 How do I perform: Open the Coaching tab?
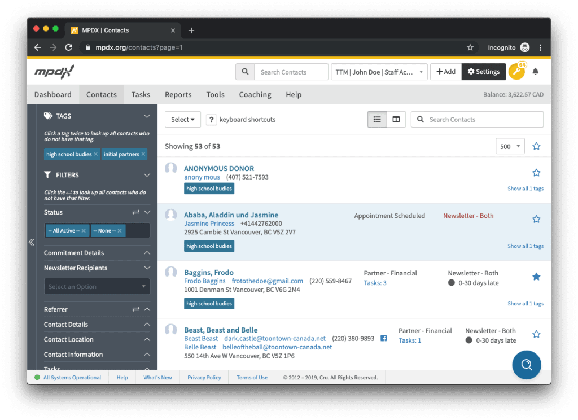click(255, 94)
